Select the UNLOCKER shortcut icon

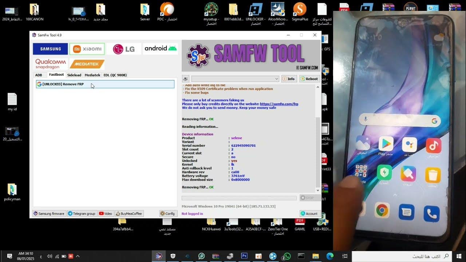click(x=256, y=14)
